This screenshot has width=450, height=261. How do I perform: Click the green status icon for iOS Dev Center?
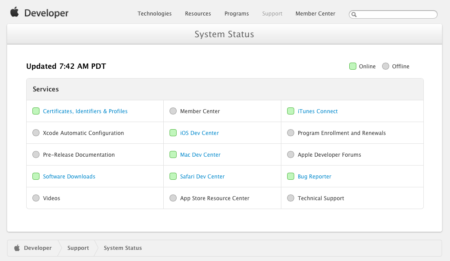point(173,133)
